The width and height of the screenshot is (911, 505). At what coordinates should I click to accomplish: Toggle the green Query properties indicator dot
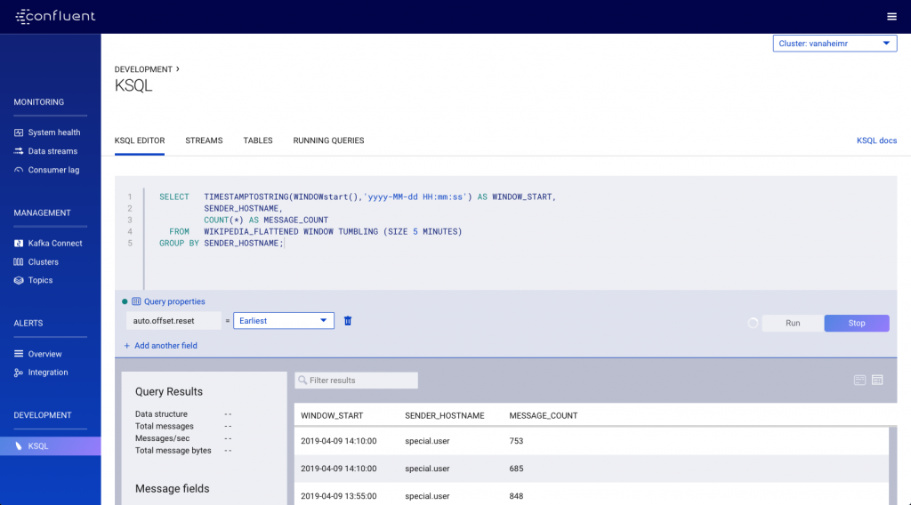tap(125, 301)
